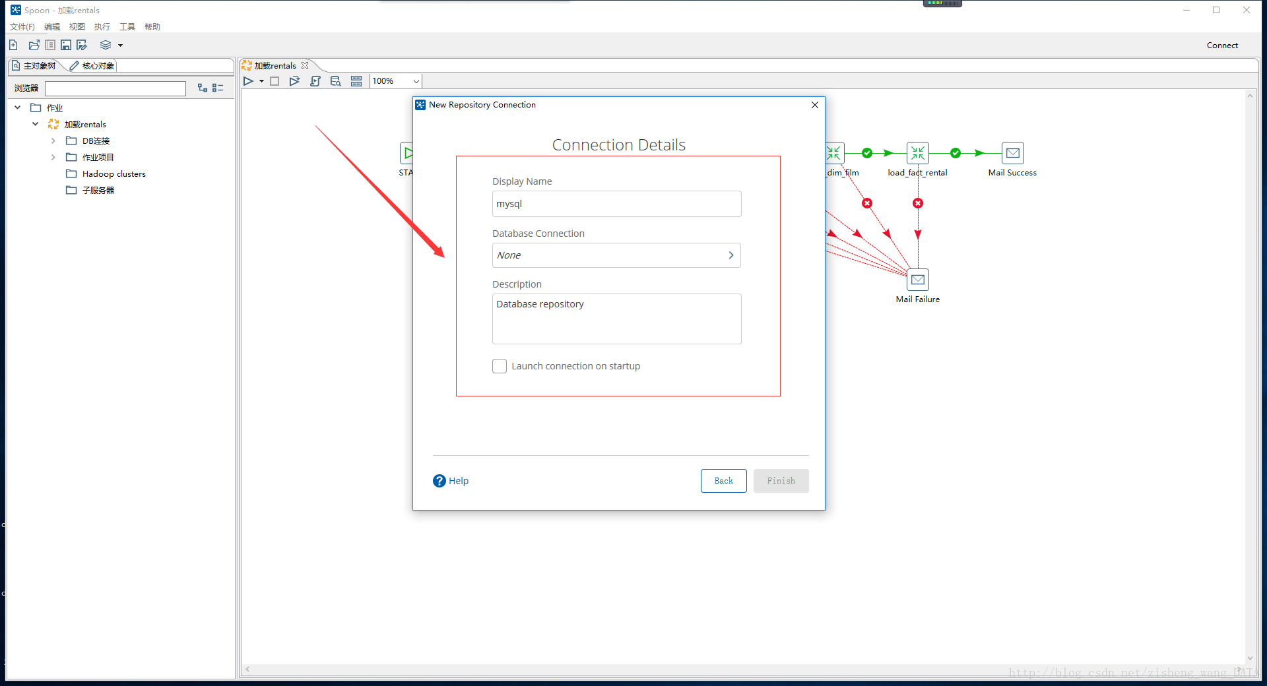Show the execution results panel icon

point(356,81)
